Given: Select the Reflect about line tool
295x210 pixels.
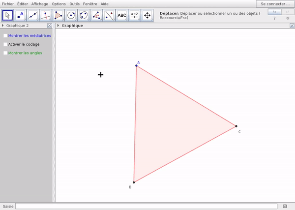Looking at the screenshot, I should click(109, 15).
